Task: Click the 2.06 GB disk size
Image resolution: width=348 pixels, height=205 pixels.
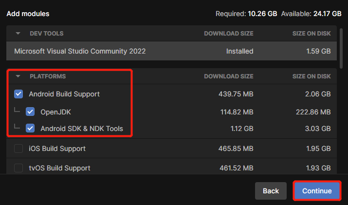Action: (x=318, y=94)
